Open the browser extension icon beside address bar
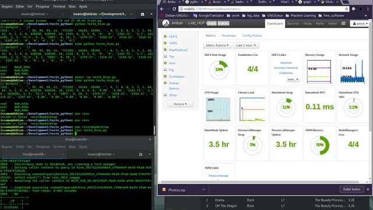 [354, 9]
